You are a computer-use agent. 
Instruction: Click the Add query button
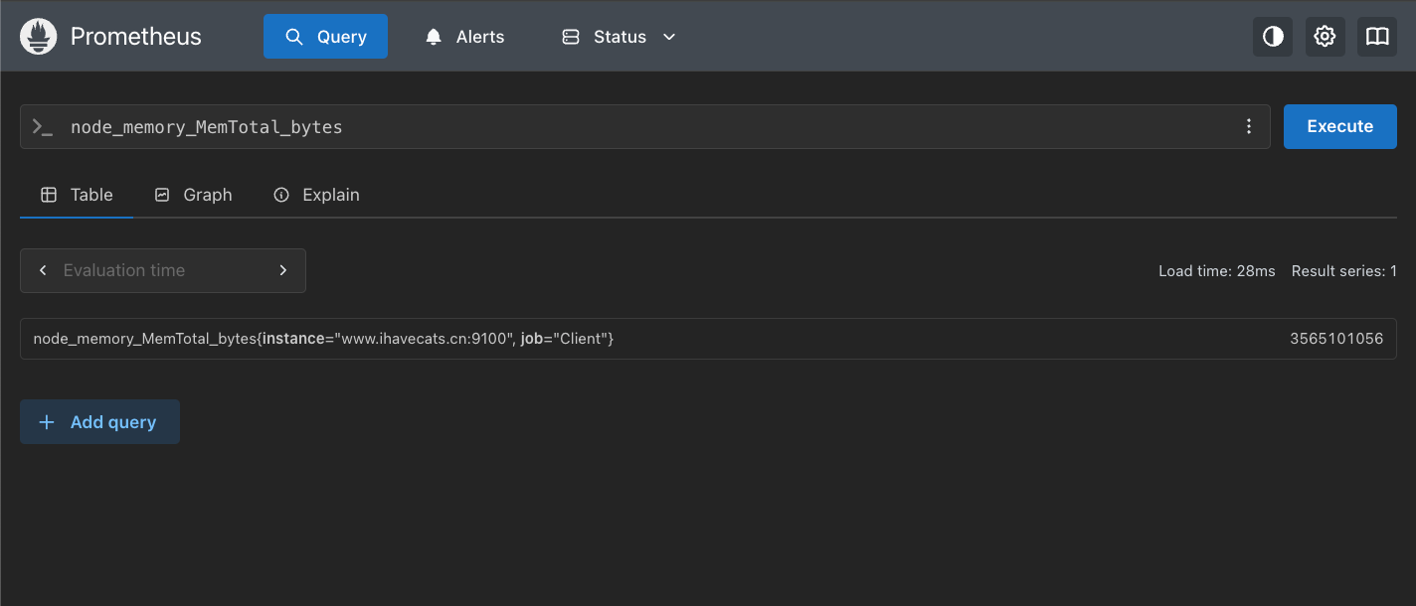click(x=99, y=422)
